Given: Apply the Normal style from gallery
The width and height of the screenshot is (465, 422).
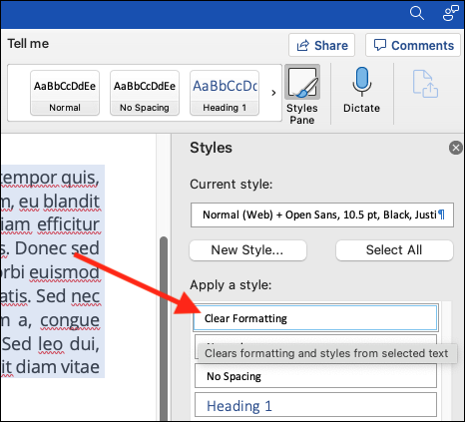Looking at the screenshot, I should 65,93.
